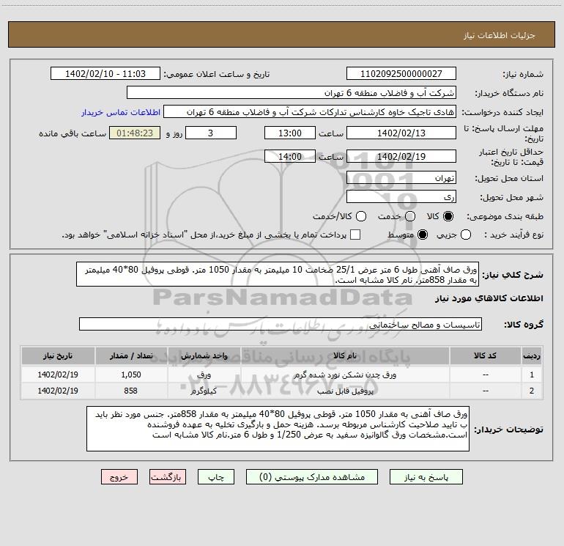Click the شرح کلی نیاز description box
The height and width of the screenshot is (546, 564).
click(278, 274)
